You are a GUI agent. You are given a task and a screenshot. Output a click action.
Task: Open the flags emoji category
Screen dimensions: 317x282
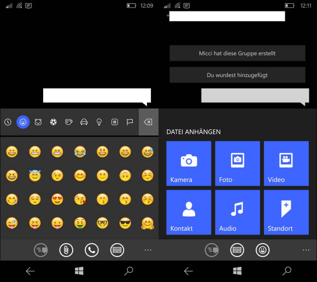[130, 122]
